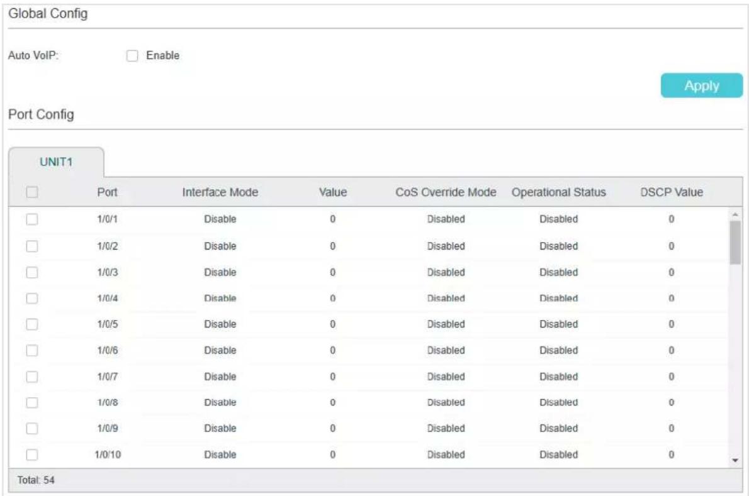Screen dimensions: 749x496
Task: Select the checkbox for port 1/0/4
Action: click(x=32, y=299)
